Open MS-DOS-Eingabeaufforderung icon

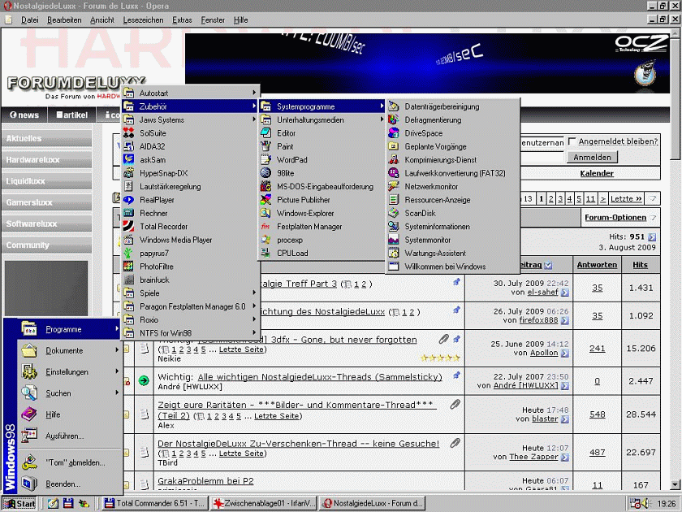pos(265,186)
